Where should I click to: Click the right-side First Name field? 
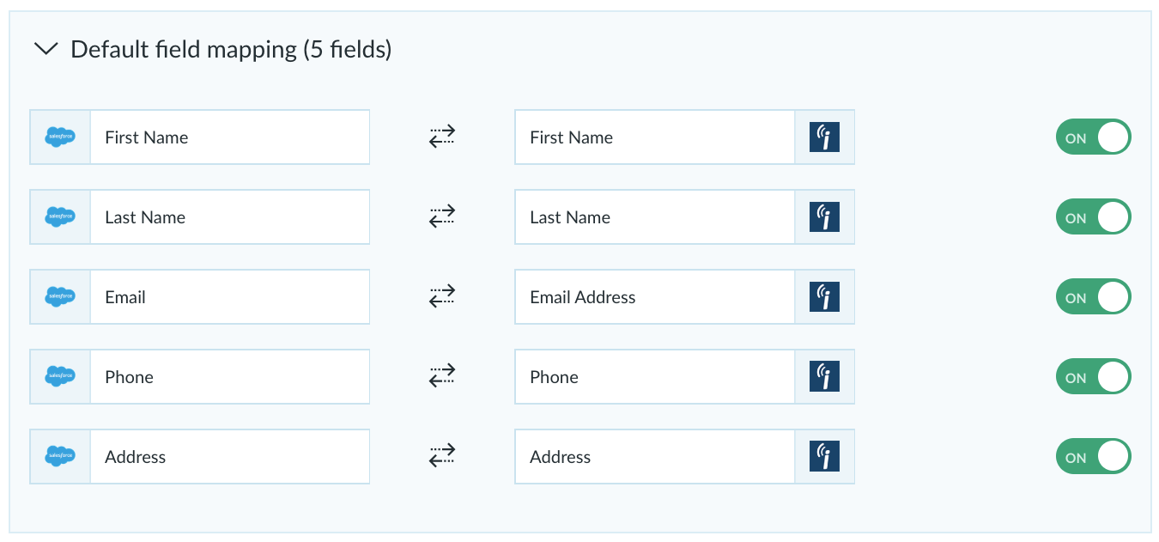point(654,137)
